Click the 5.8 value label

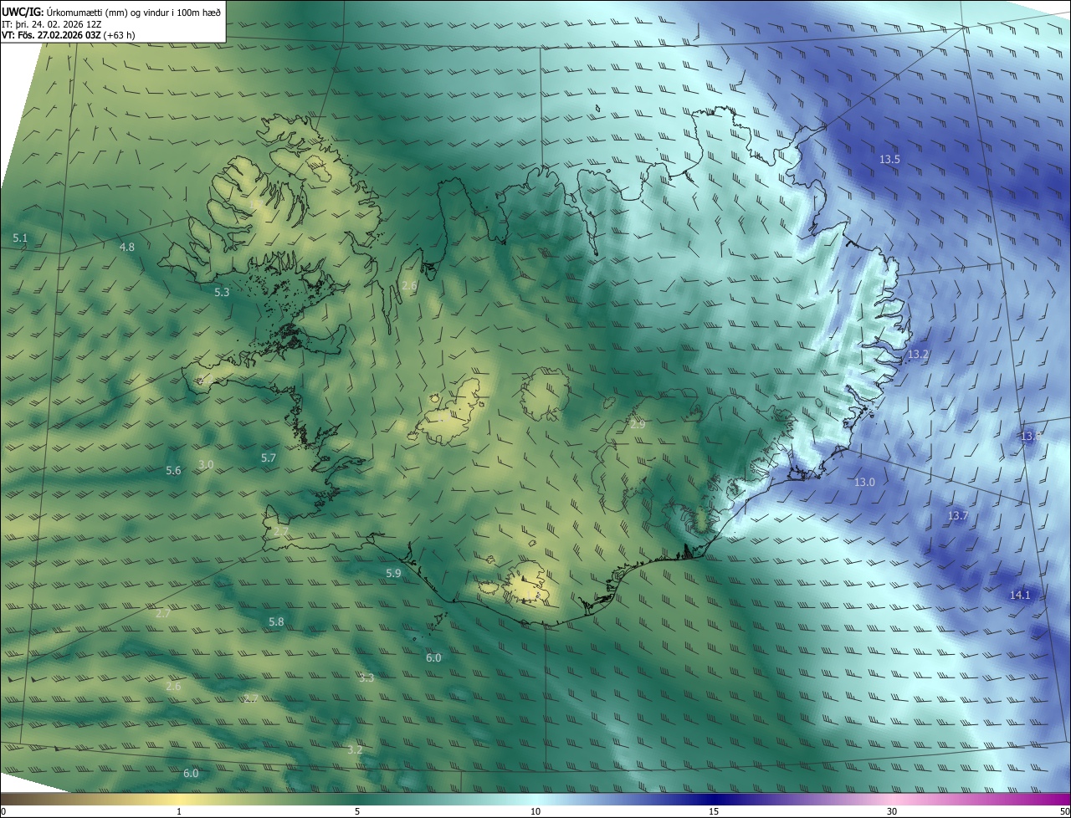tap(276, 622)
